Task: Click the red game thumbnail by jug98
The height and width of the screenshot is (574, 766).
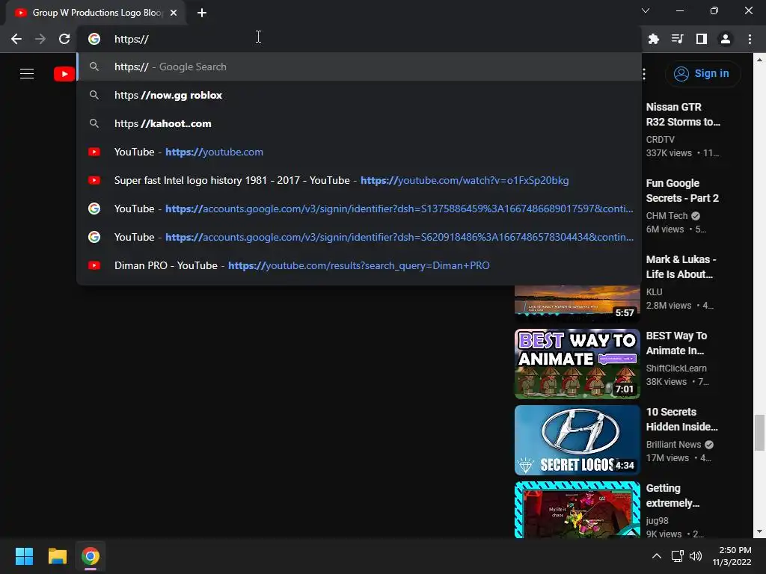Action: pyautogui.click(x=577, y=510)
